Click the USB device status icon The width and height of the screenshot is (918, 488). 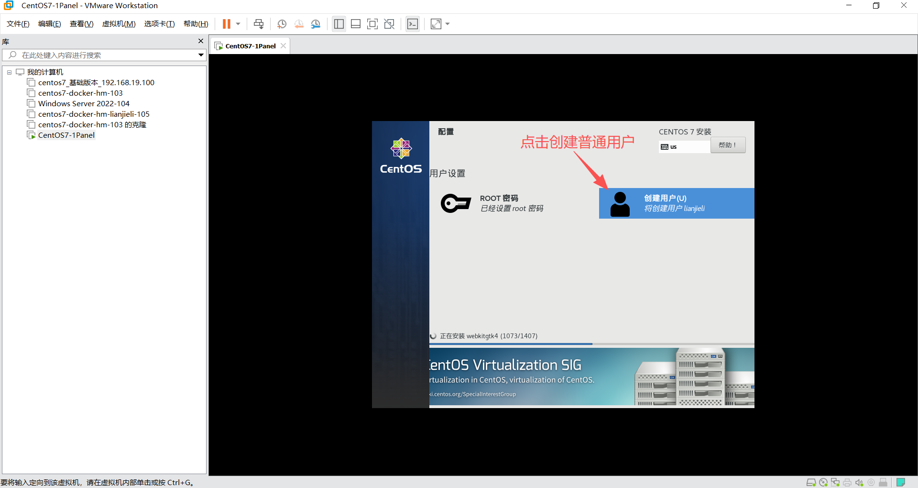pyautogui.click(x=883, y=482)
